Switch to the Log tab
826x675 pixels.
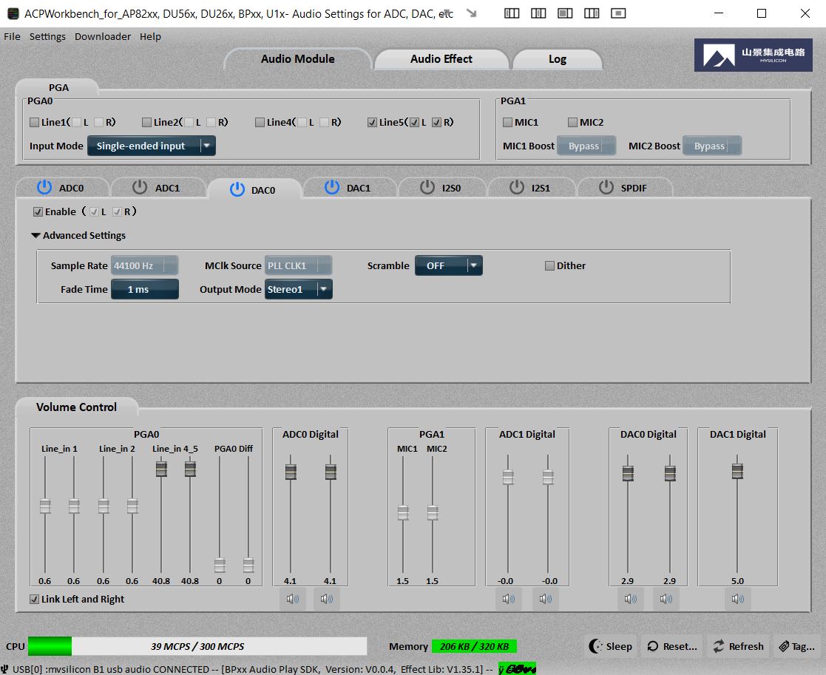(557, 59)
